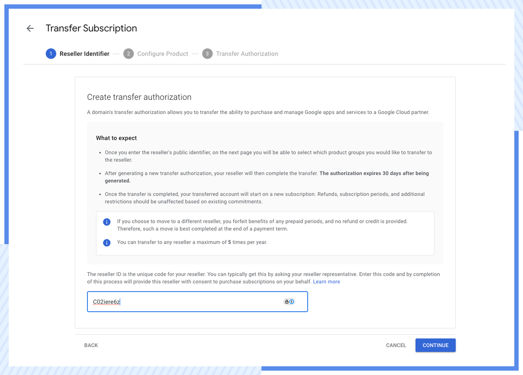Click BACK at the bottom left
The width and height of the screenshot is (523, 375).
tap(91, 345)
